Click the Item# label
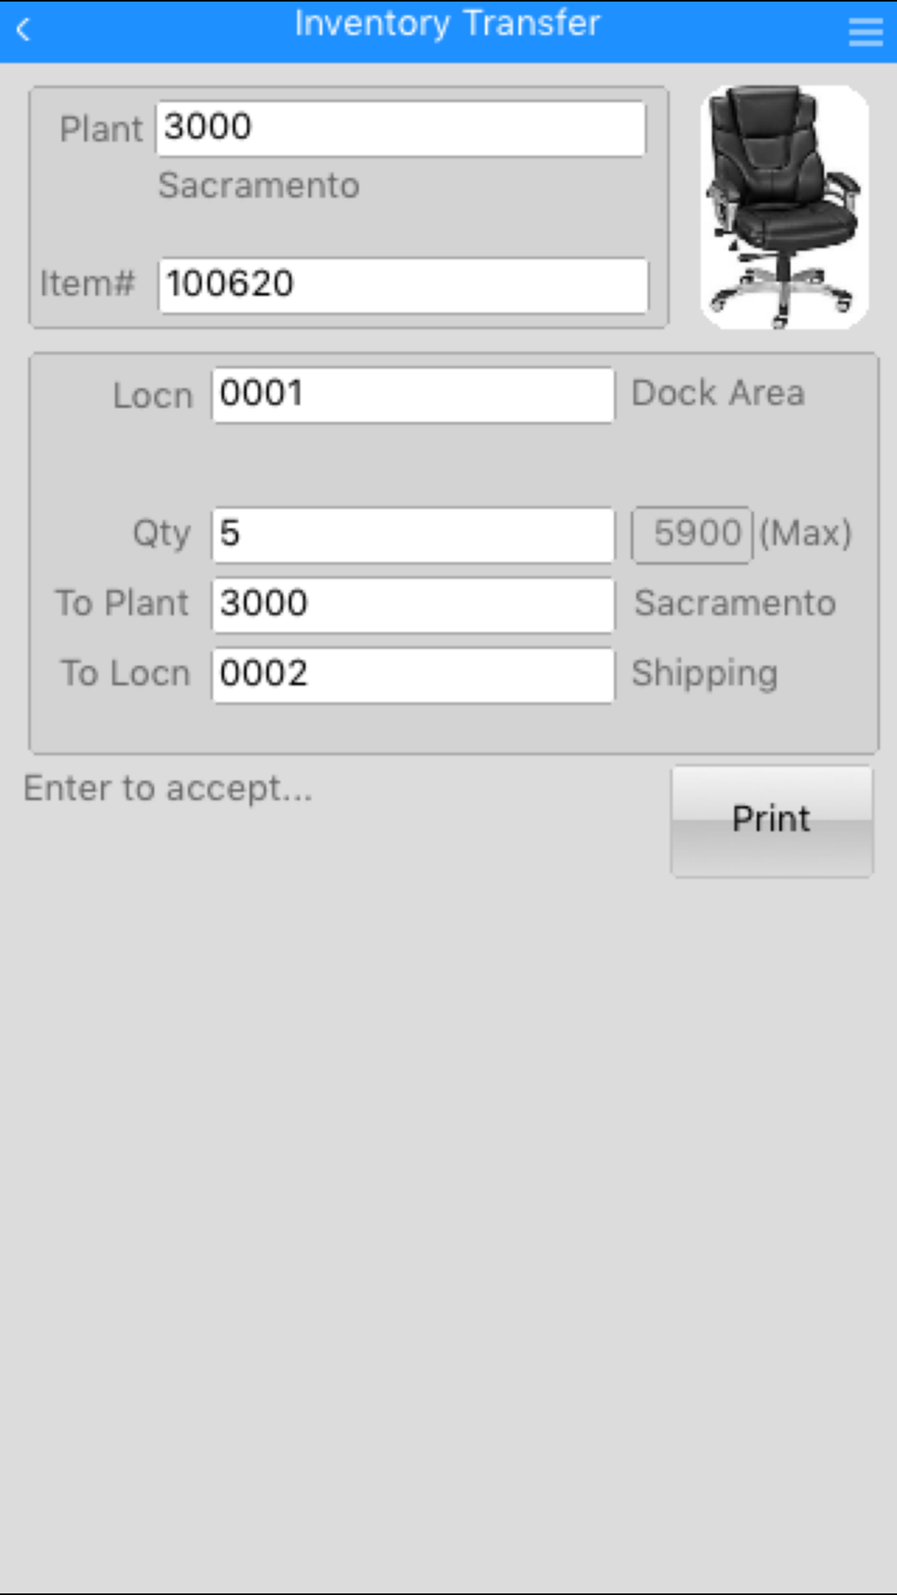Image resolution: width=897 pixels, height=1595 pixels. 88,283
